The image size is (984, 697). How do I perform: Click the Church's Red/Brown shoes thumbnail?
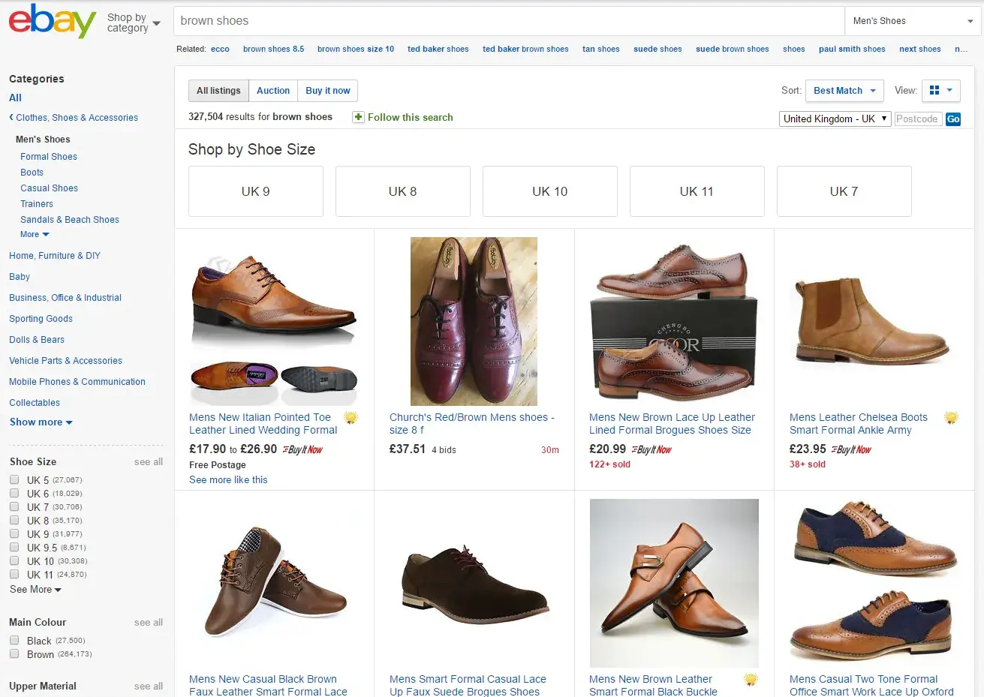point(474,321)
